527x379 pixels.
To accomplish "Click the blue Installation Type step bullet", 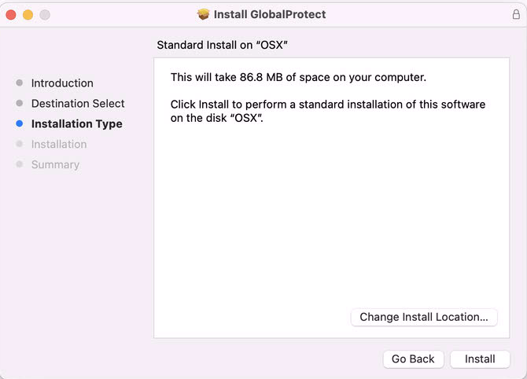I will coord(20,123).
